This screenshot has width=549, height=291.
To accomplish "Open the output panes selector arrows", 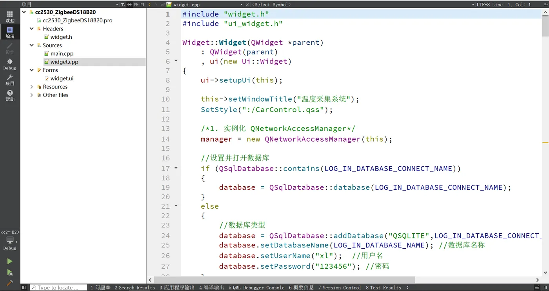I will coord(407,287).
